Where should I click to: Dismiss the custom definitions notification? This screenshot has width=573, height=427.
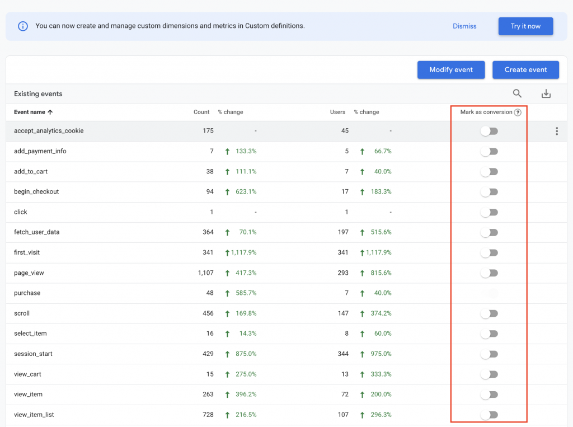(464, 26)
